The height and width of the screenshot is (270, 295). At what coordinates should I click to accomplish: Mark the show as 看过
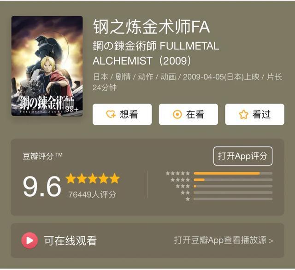point(255,114)
